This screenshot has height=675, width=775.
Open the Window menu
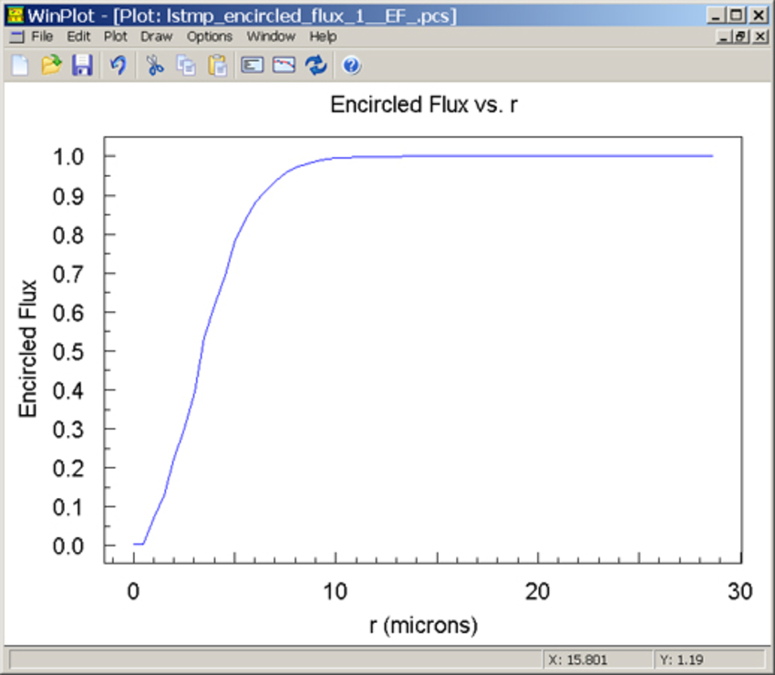tap(270, 36)
